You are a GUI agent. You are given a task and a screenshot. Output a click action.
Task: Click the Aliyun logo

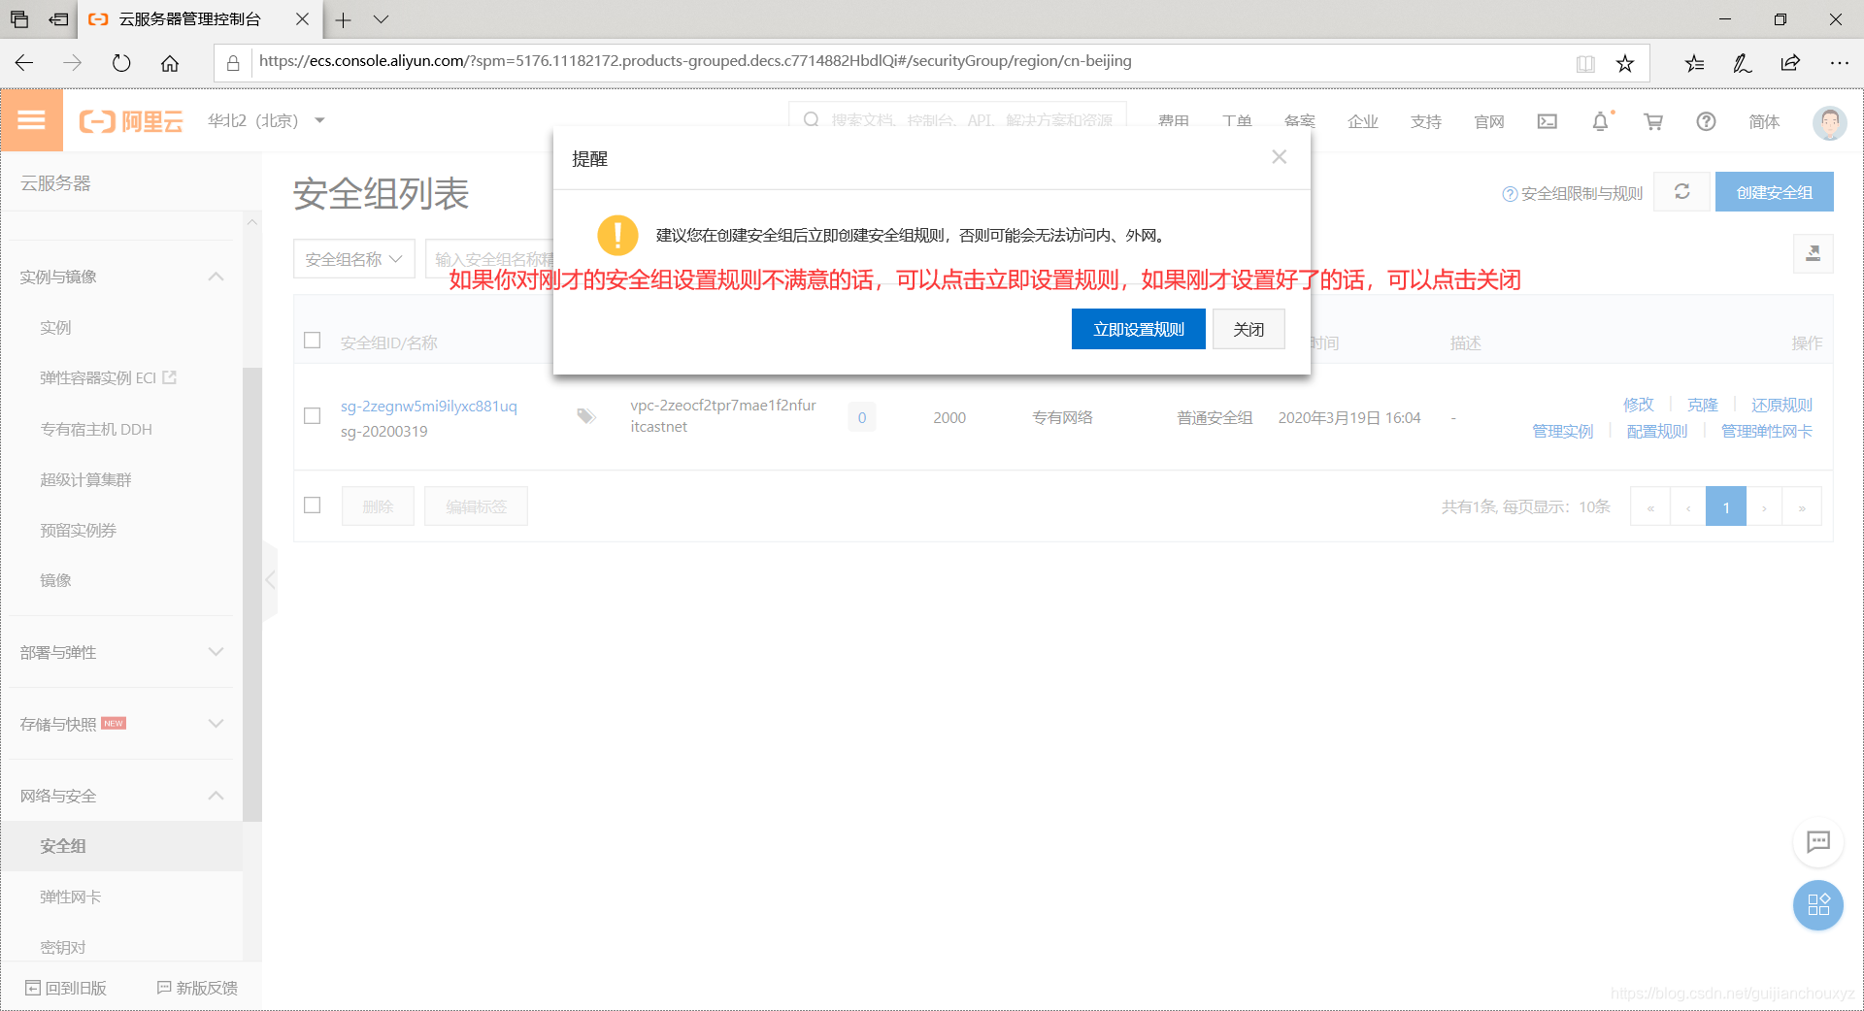click(x=131, y=121)
